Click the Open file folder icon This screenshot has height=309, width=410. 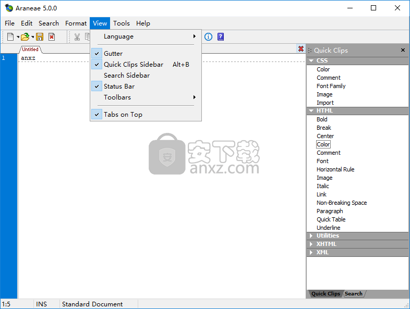click(25, 37)
